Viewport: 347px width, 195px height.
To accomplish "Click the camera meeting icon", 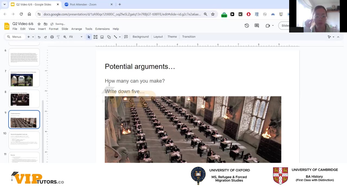I will (x=268, y=26).
